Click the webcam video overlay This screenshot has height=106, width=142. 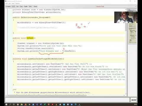click(126, 17)
